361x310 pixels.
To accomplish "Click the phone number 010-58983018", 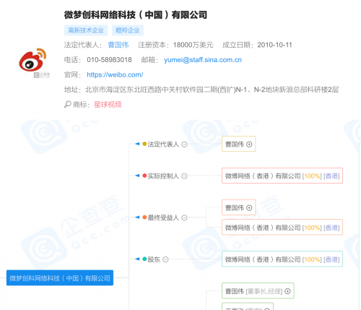I will 109,60.
